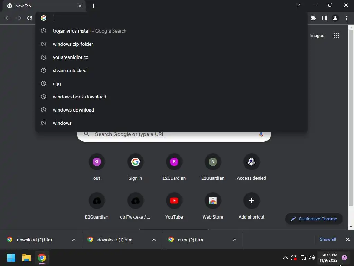Open the profile avatar icon
The image size is (354, 266).
click(x=335, y=18)
